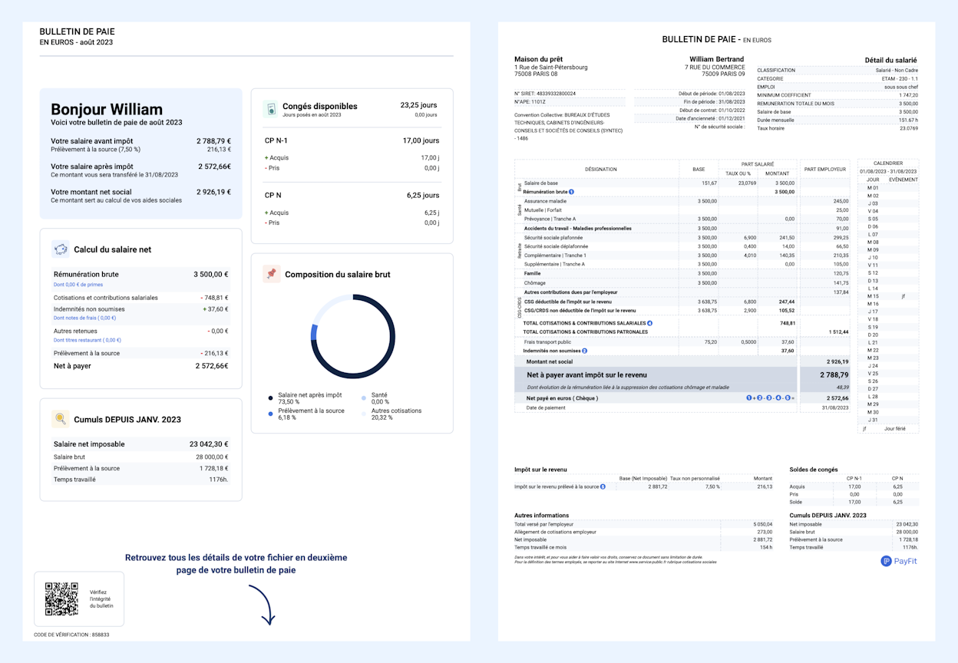Click the 'Bonjour William' heading
This screenshot has width=958, height=663.
pyautogui.click(x=107, y=109)
